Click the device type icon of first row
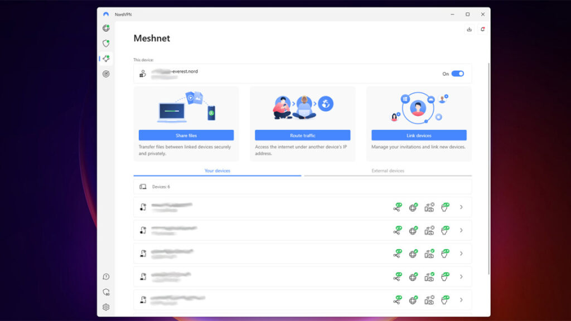Viewport: 571px width, 321px height. pyautogui.click(x=143, y=207)
